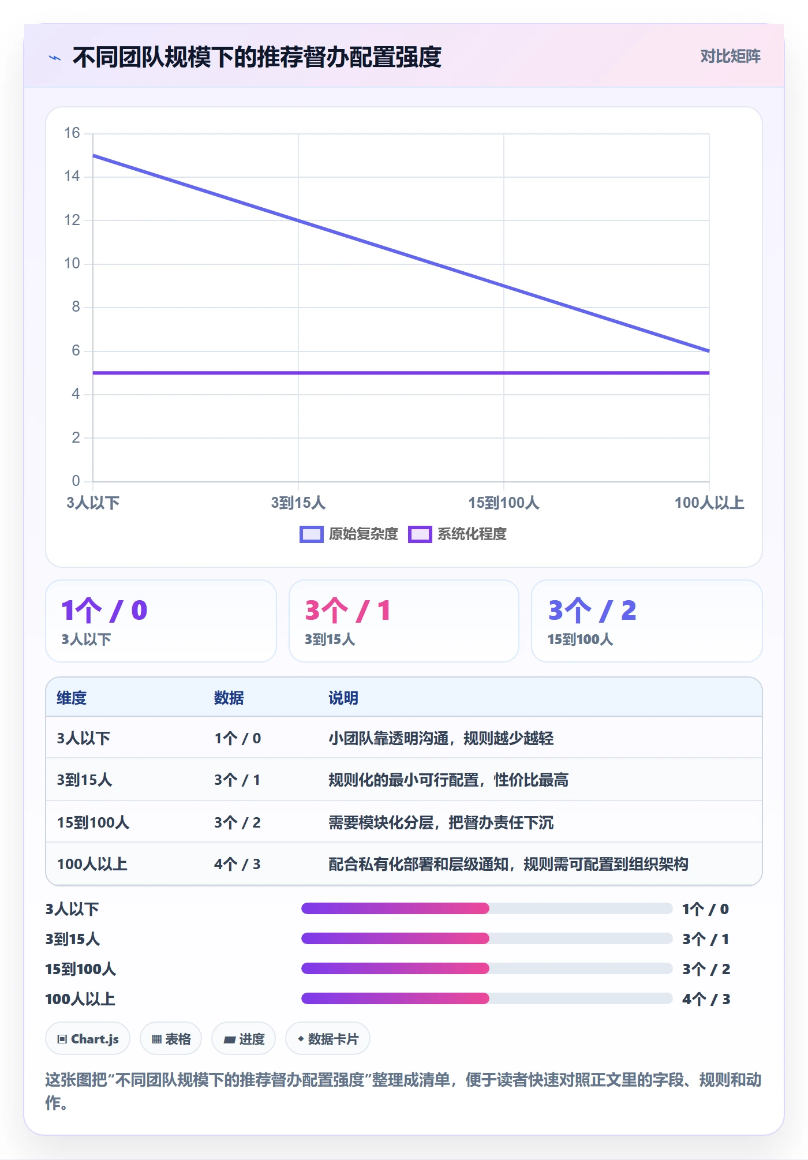Click the grid icon in 表格 chip
Image resolution: width=808 pixels, height=1160 pixels.
click(156, 1039)
